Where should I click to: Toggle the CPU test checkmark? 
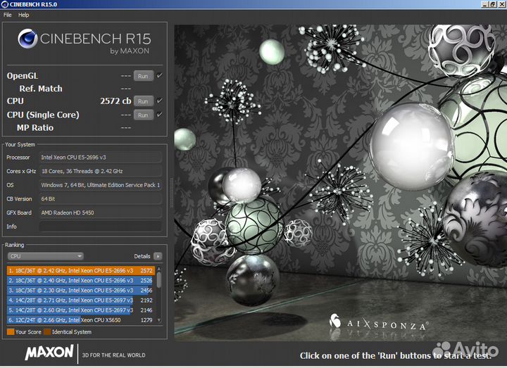(160, 101)
